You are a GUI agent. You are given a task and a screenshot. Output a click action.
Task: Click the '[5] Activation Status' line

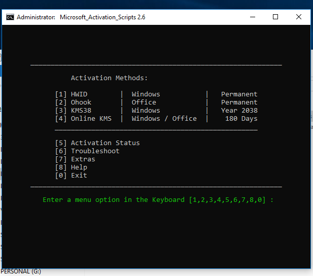click(97, 143)
